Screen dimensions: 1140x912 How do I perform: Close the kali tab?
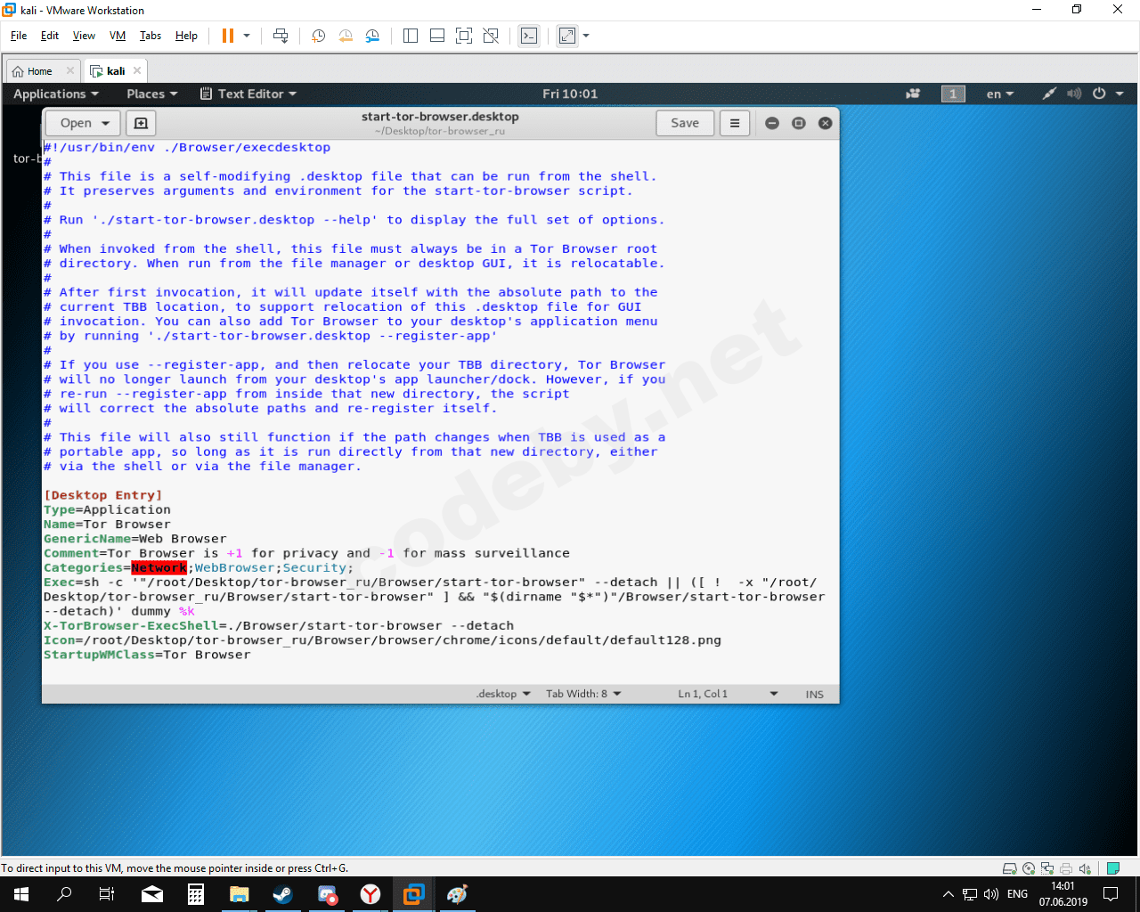pyautogui.click(x=137, y=71)
